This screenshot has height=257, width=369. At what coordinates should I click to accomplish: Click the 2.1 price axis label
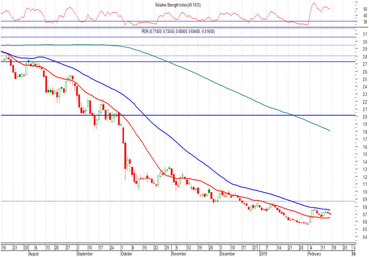(x=365, y=110)
